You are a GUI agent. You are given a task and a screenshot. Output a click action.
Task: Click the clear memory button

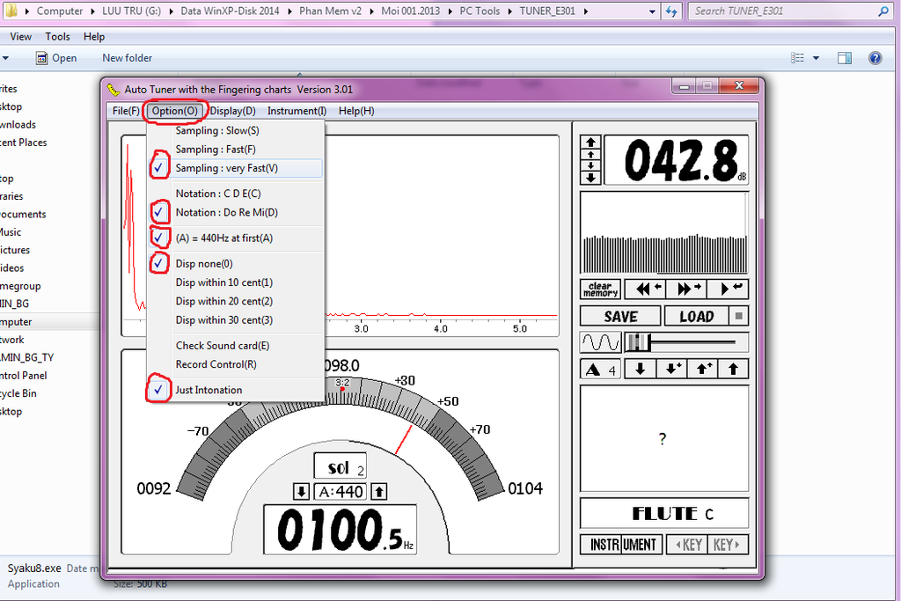tap(600, 289)
